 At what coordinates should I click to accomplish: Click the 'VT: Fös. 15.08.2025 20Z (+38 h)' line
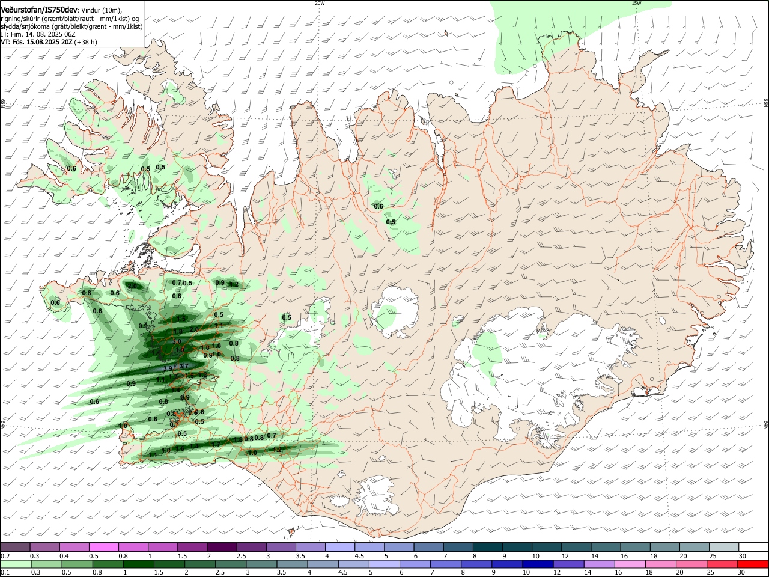coord(49,42)
